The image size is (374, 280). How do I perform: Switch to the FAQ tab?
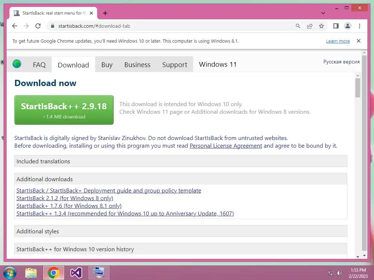(x=39, y=65)
